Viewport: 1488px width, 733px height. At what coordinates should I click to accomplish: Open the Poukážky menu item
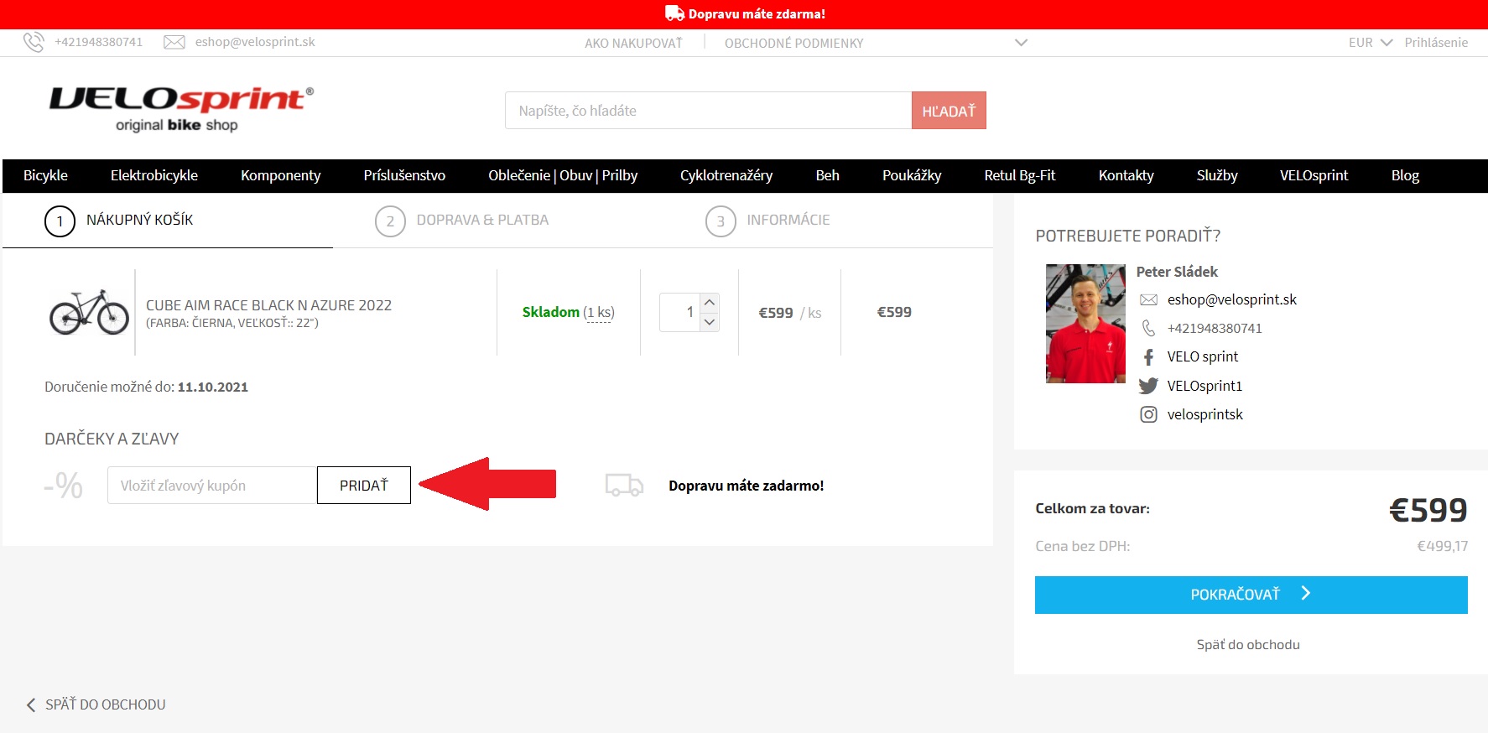pos(912,175)
